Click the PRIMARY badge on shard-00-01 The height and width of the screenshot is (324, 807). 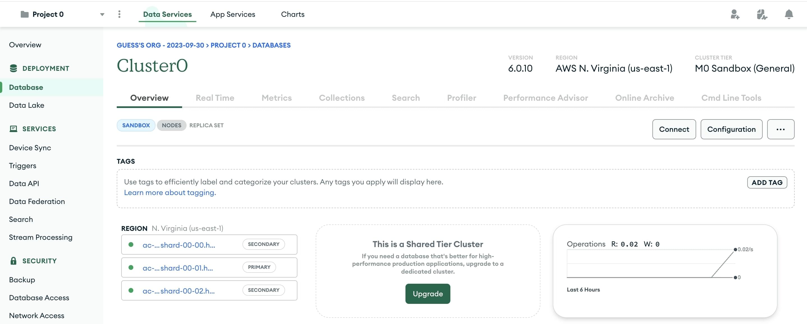pyautogui.click(x=259, y=267)
